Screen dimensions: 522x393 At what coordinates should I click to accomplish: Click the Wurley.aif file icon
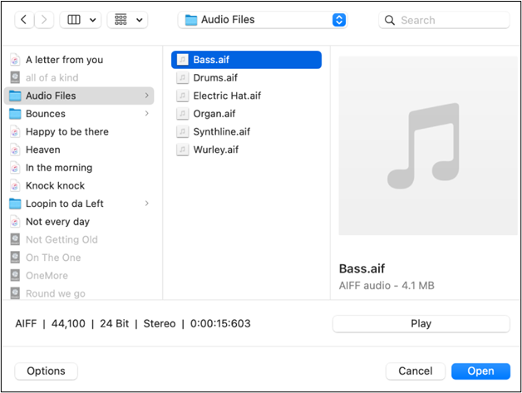pyautogui.click(x=182, y=150)
